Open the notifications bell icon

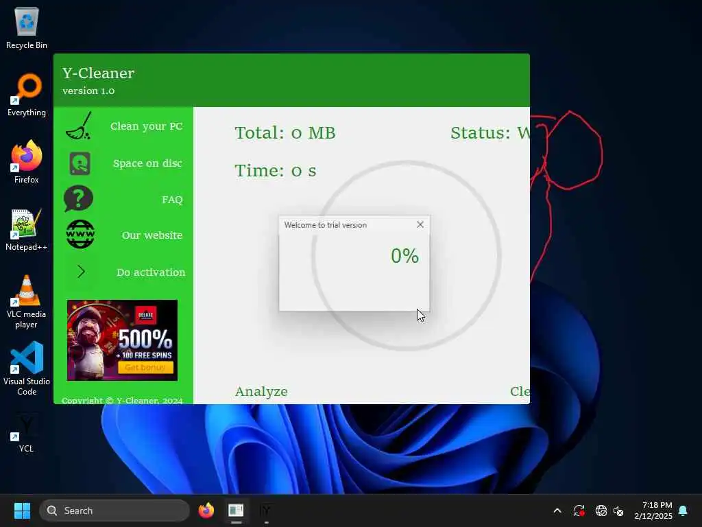[683, 511]
